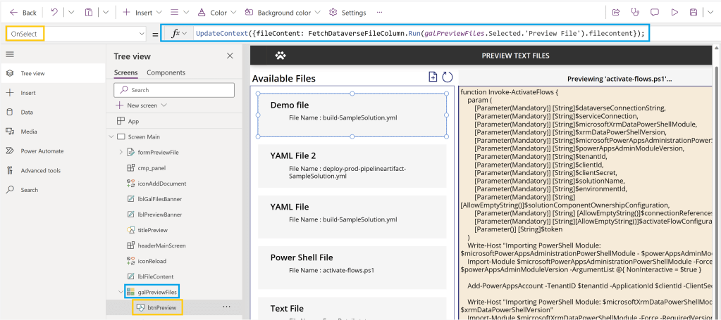This screenshot has width=721, height=320.
Task: Click the Play preview icon
Action: 674,13
